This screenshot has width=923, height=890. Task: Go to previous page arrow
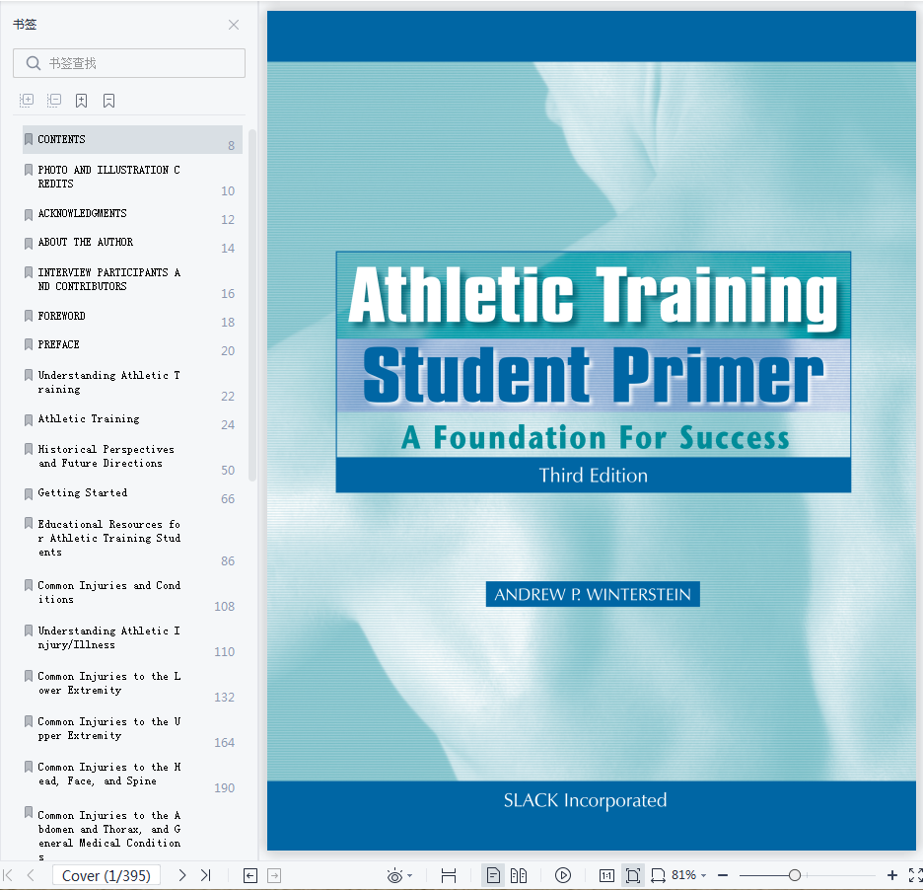tap(31, 875)
